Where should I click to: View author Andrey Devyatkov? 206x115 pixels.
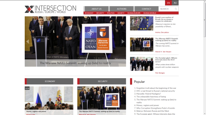point(162,32)
